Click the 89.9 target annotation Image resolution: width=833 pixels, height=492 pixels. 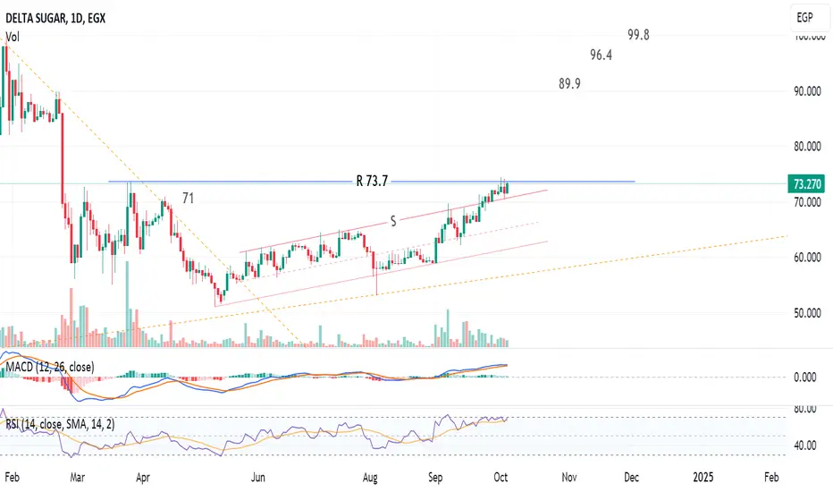569,83
